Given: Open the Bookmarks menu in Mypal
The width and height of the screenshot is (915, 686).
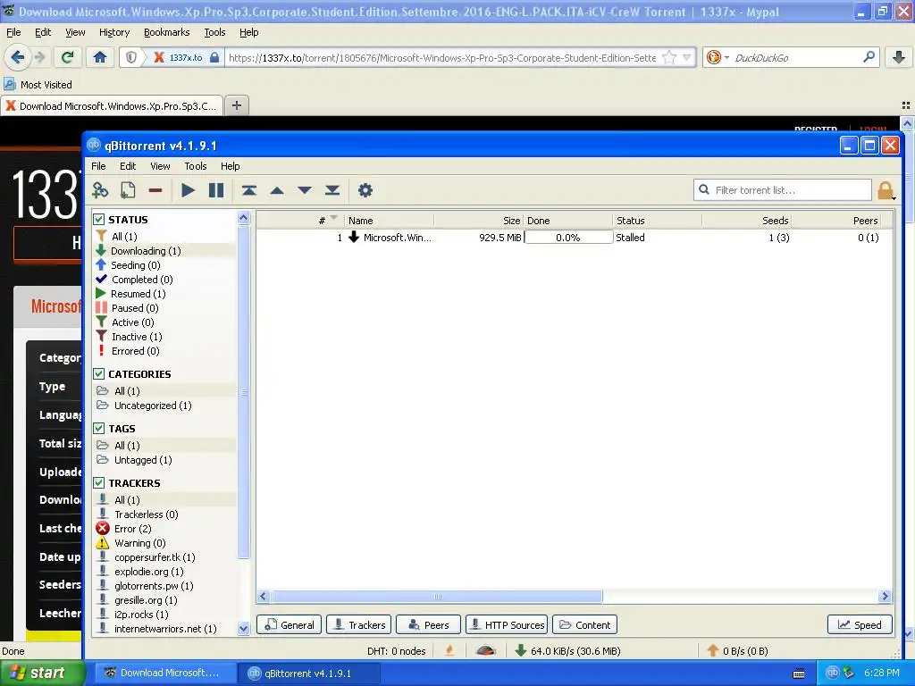Looking at the screenshot, I should [x=166, y=32].
